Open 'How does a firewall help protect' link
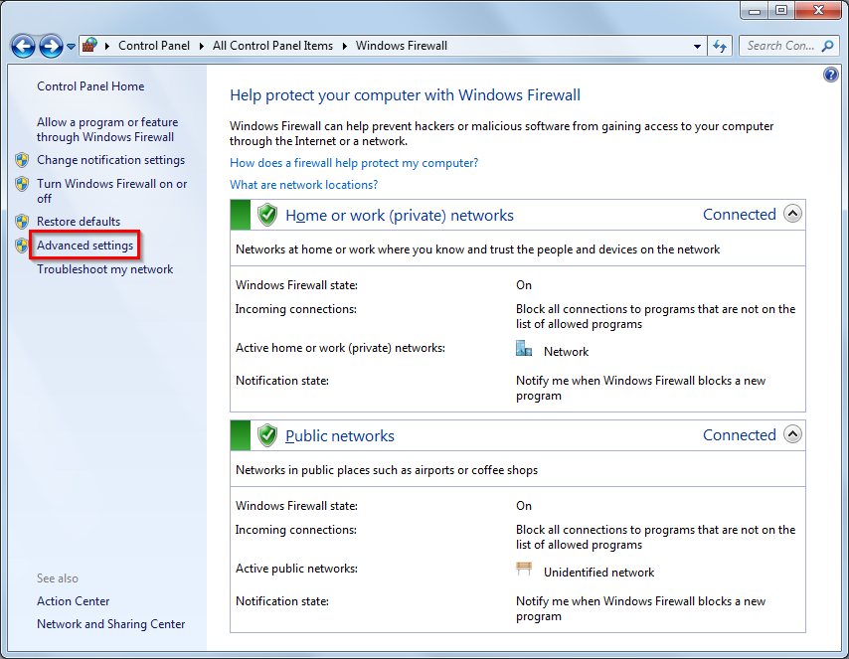The width and height of the screenshot is (849, 659). 354,163
